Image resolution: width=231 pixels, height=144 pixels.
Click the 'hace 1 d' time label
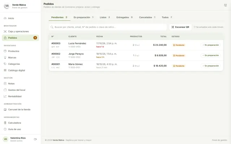click(100, 47)
